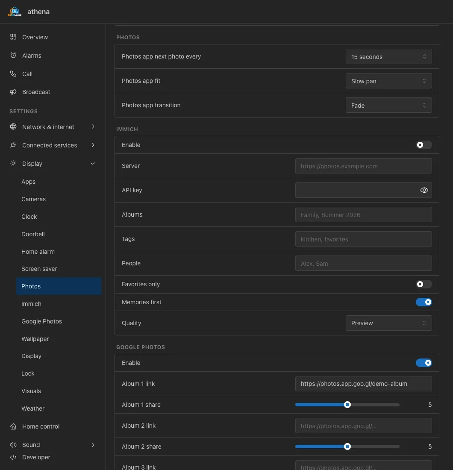Toggle Immich Enable switch

pos(424,145)
